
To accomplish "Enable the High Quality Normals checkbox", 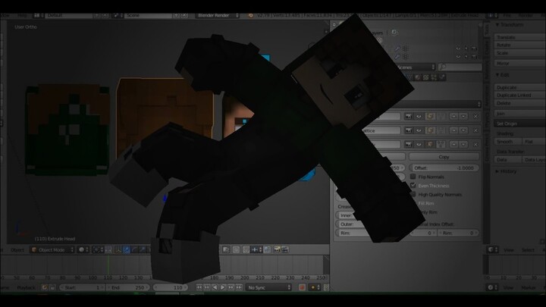I will 413,194.
